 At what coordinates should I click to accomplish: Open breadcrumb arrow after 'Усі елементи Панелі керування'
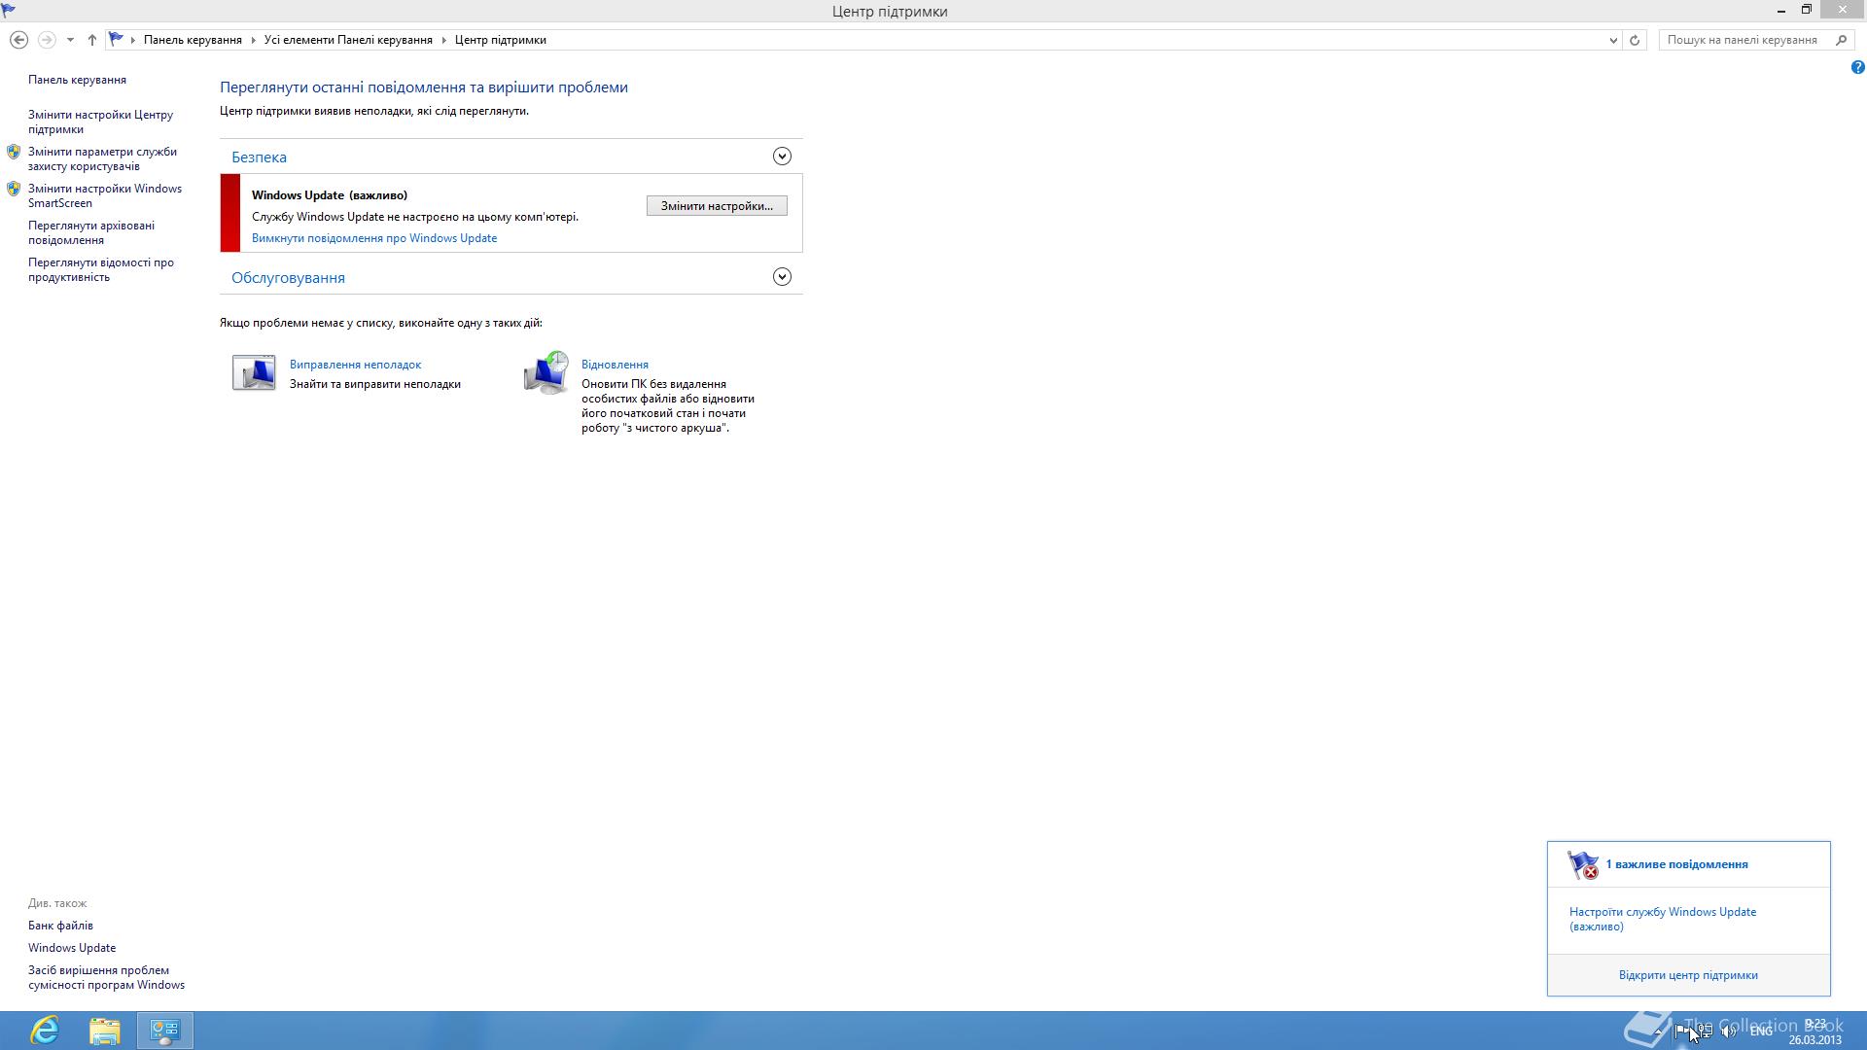click(443, 40)
